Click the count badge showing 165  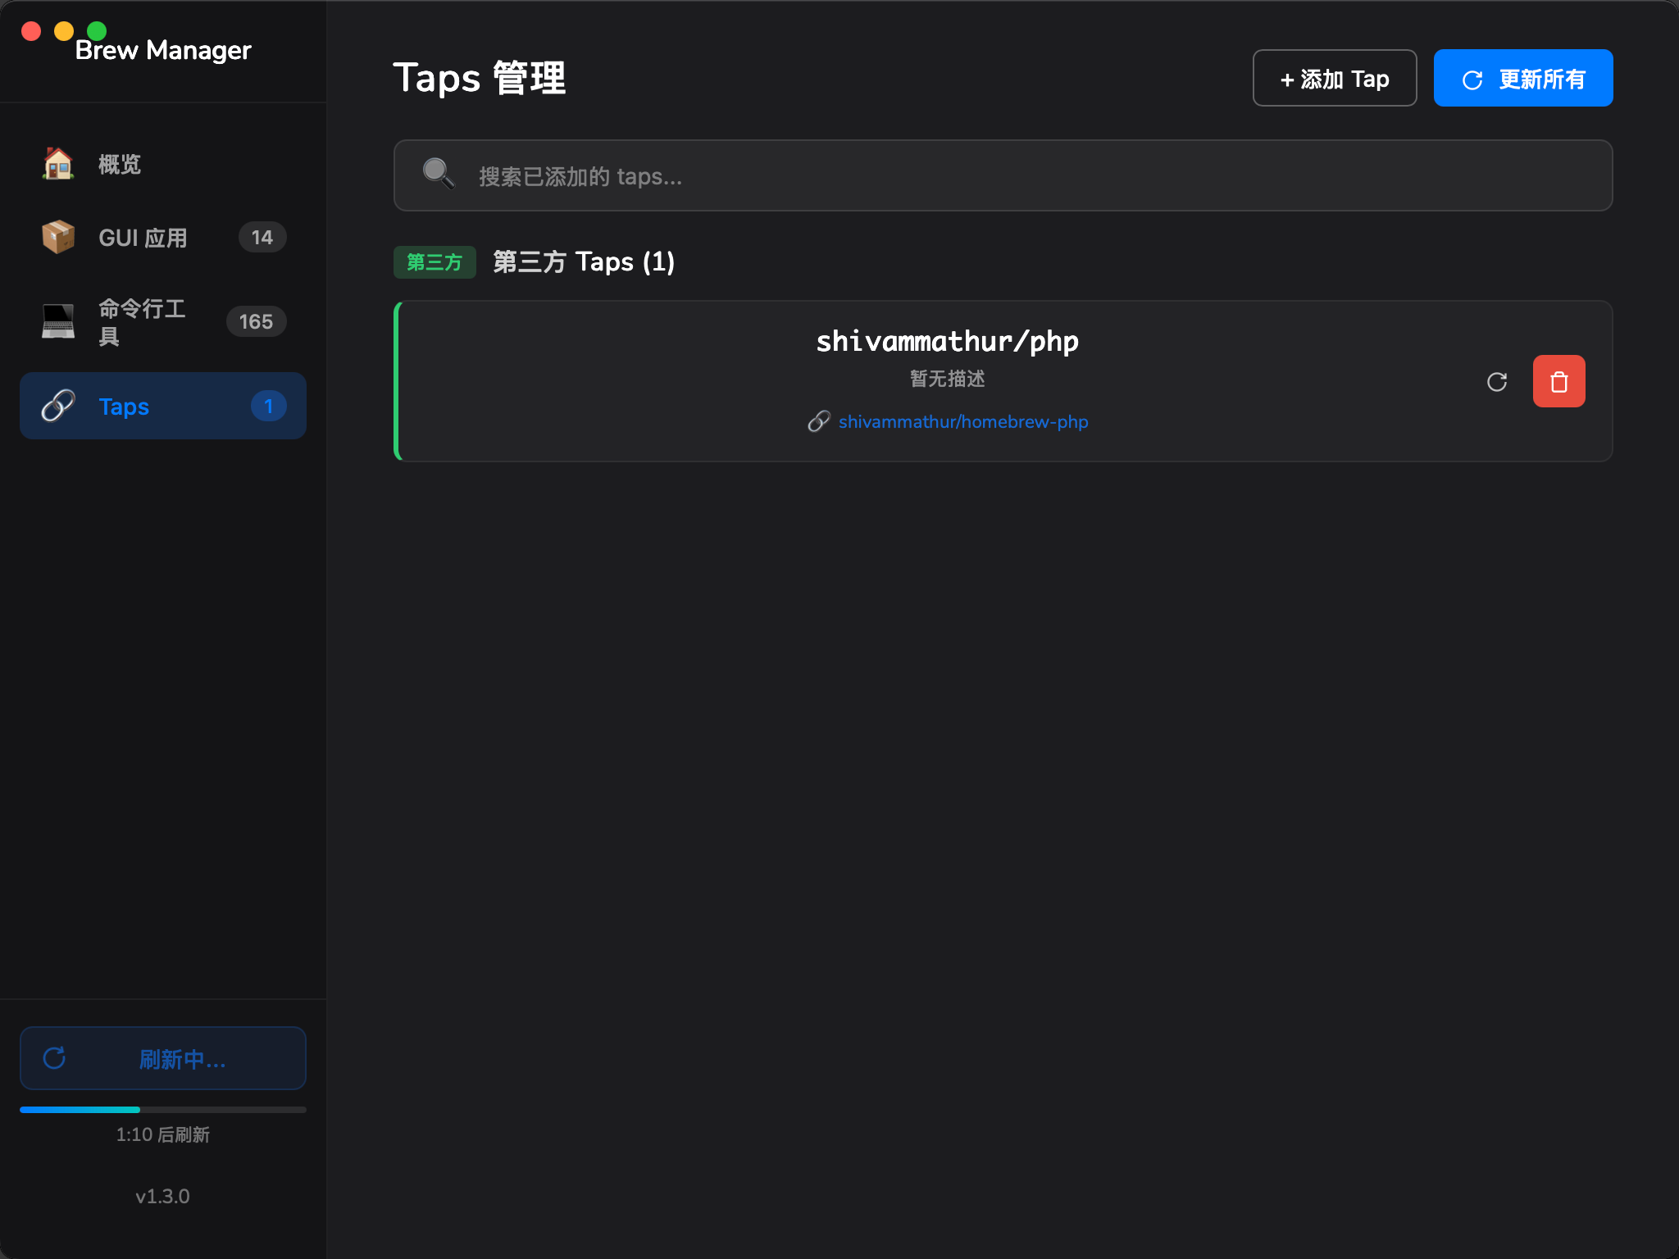click(256, 321)
